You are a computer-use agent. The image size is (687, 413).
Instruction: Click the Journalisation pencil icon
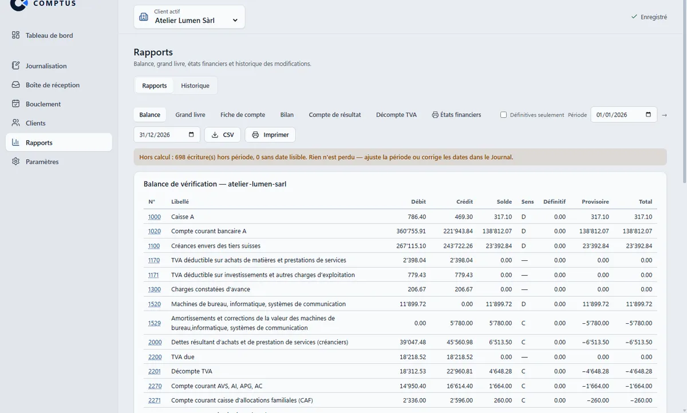pos(16,66)
